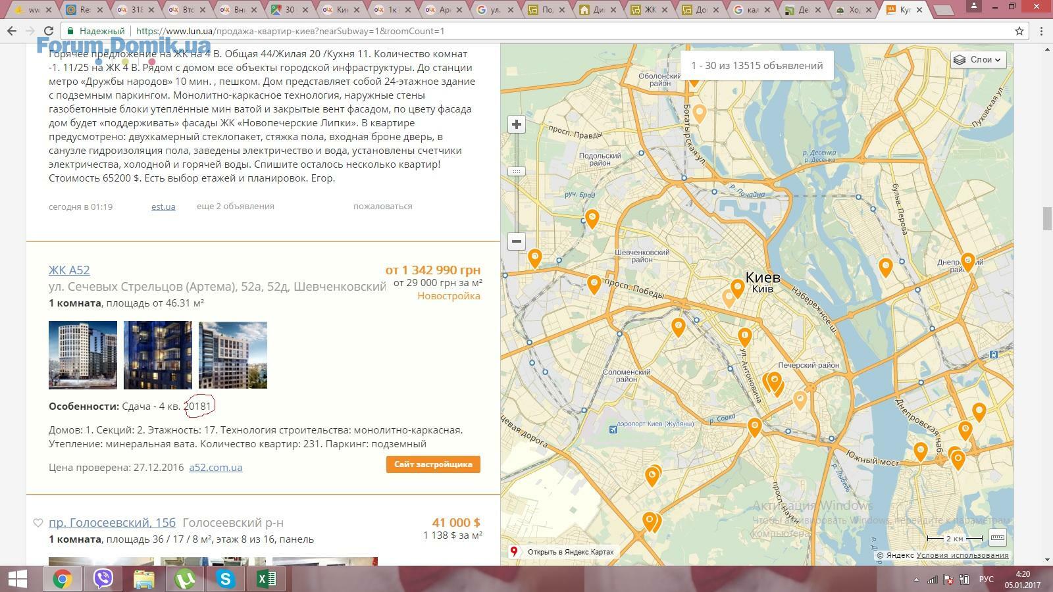The image size is (1053, 592).
Task: Activate the map ruler measurement tool
Action: pos(997,538)
